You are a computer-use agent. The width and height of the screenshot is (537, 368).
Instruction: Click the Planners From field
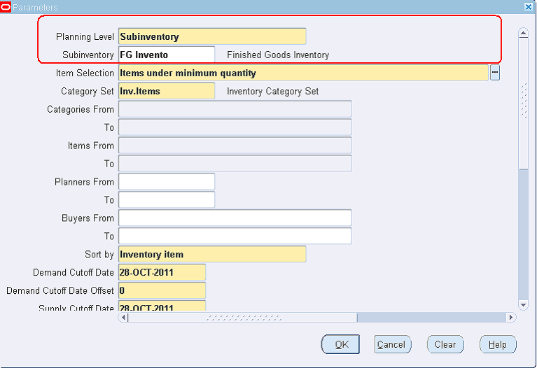[167, 181]
